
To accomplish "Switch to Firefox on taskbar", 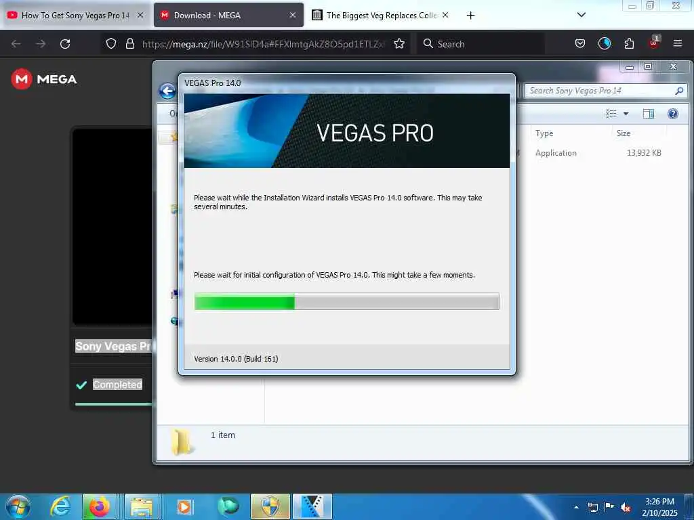I will pyautogui.click(x=99, y=506).
